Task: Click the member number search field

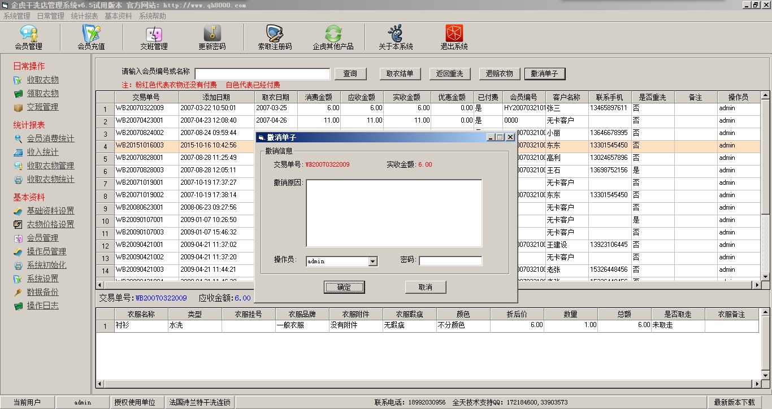Action: 262,74
